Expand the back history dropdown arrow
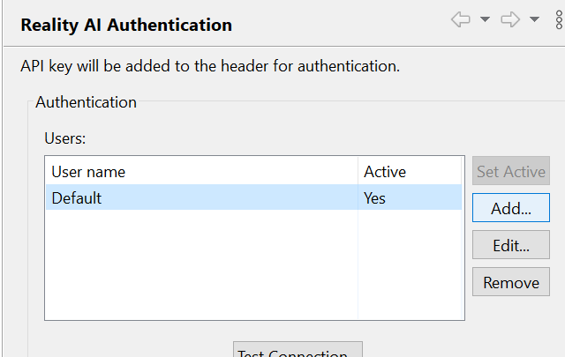 485,20
